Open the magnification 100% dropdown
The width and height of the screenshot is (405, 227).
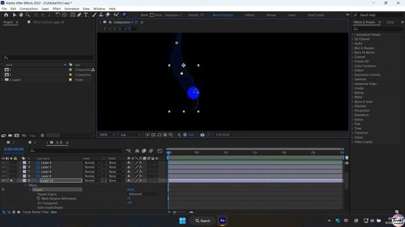pos(107,134)
